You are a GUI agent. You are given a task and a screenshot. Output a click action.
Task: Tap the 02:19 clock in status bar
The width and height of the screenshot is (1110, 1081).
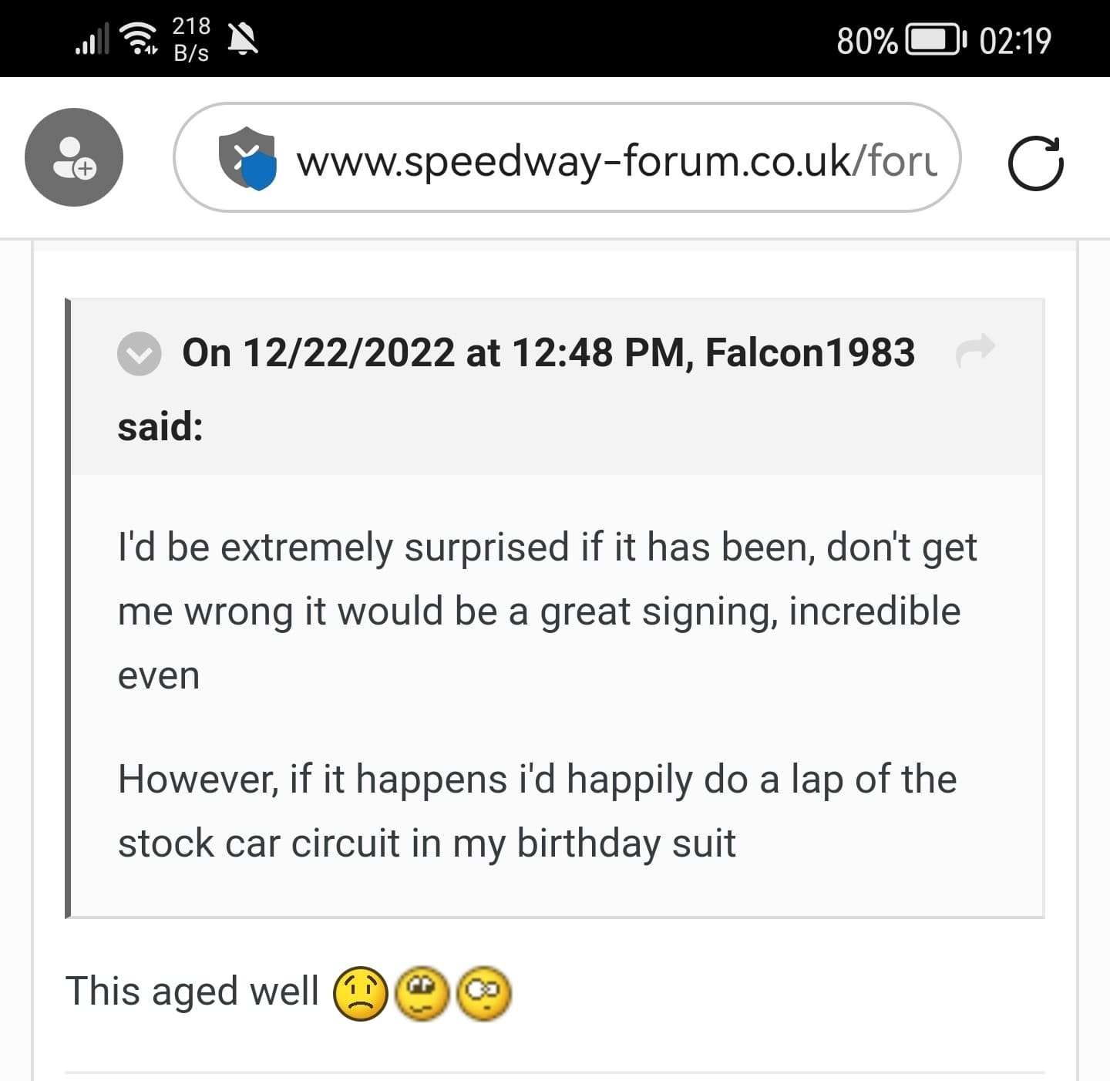1014,40
